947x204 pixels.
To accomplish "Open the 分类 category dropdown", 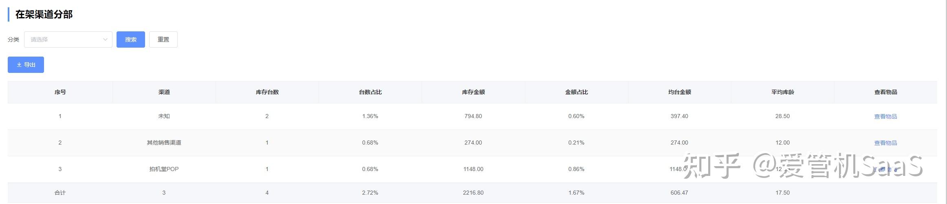I will coord(68,39).
